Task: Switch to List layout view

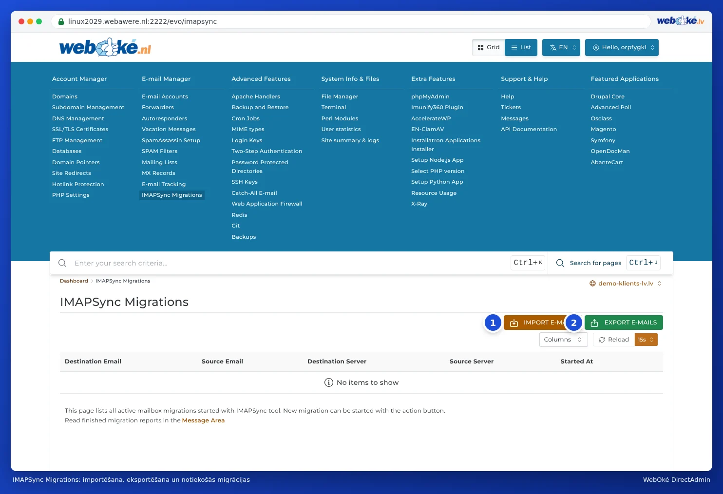Action: click(x=521, y=47)
